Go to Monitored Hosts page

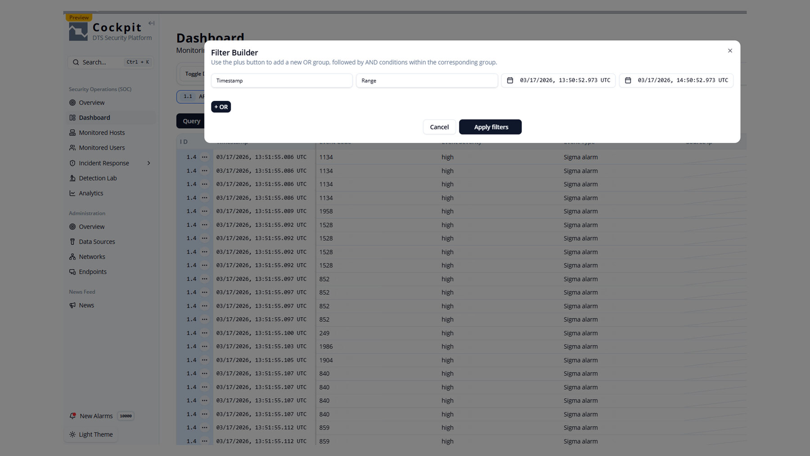click(102, 133)
